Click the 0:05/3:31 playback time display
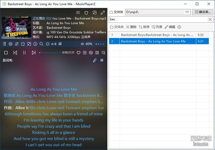Screen dimensions: 215x150 (68, 52)
